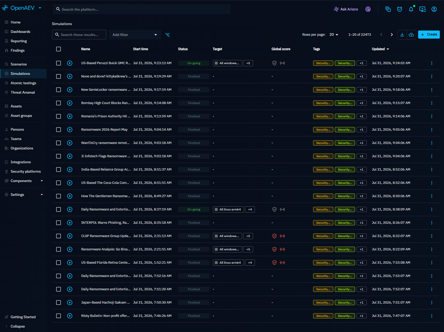The height and width of the screenshot is (332, 444).
Task: Expand the Settings sidebar section
Action: [23, 195]
